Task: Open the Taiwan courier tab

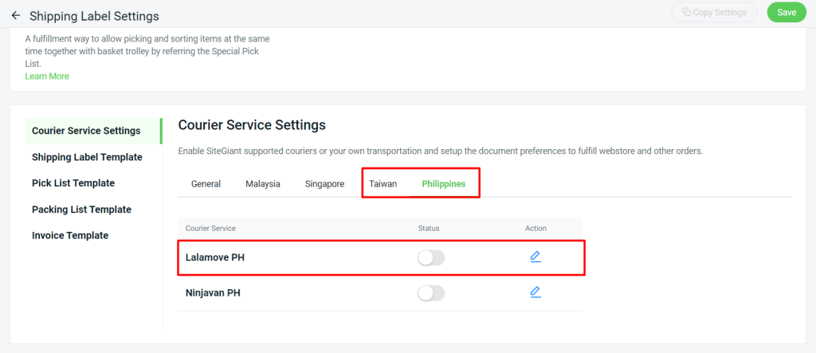Action: coord(383,184)
